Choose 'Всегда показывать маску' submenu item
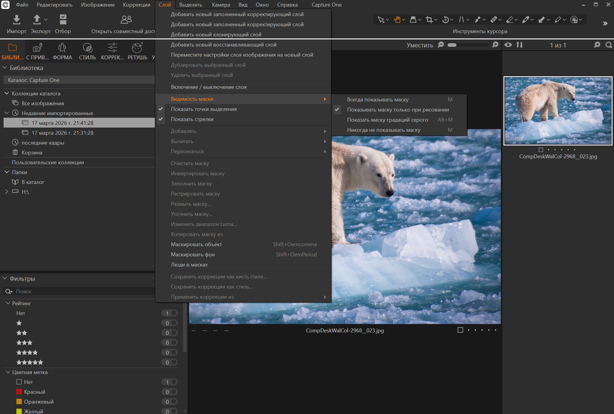614x414 pixels. point(378,100)
